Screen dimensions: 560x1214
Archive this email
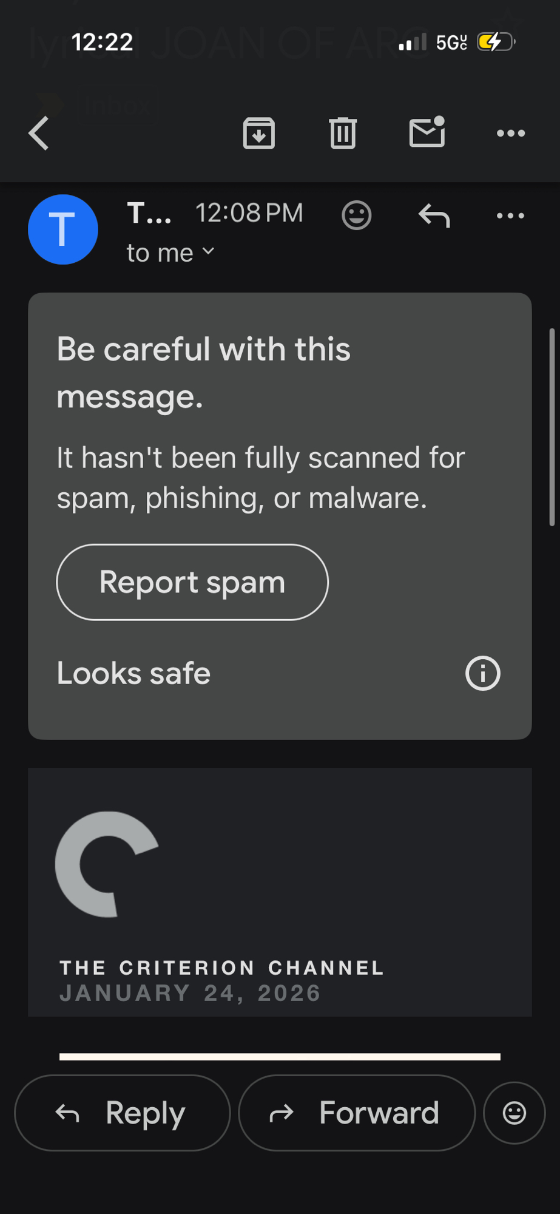(259, 133)
